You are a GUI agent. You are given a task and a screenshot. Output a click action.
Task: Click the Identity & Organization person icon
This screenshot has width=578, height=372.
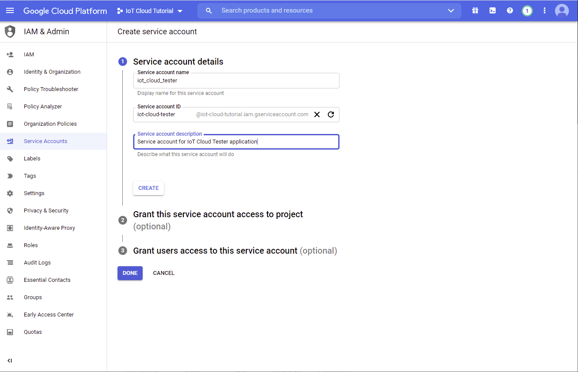[10, 72]
